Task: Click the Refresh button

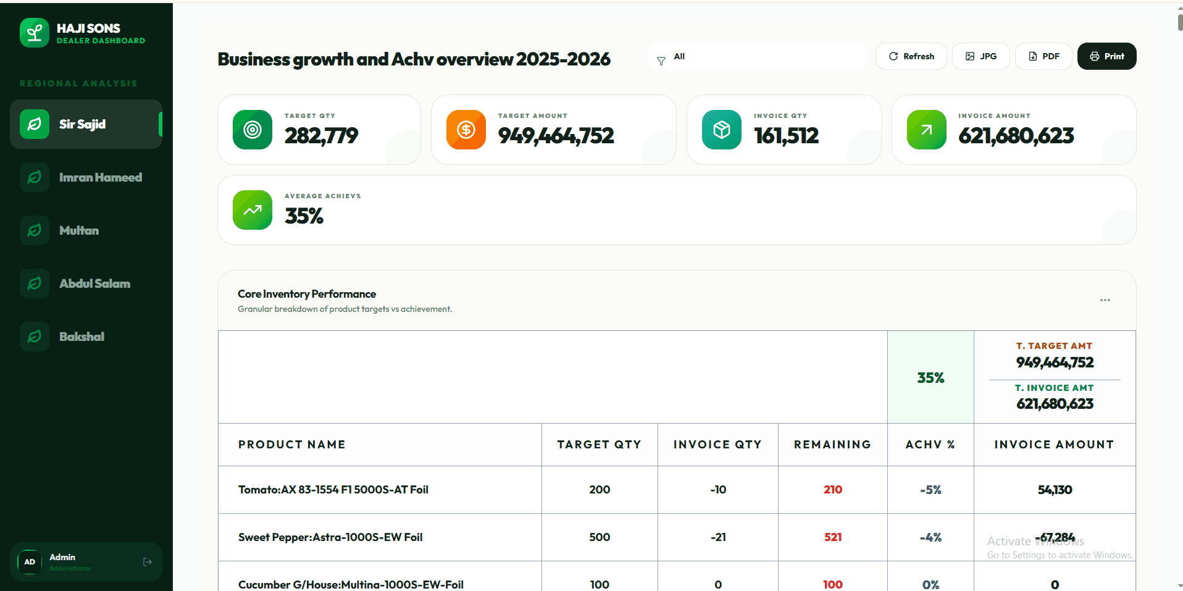Action: point(911,56)
